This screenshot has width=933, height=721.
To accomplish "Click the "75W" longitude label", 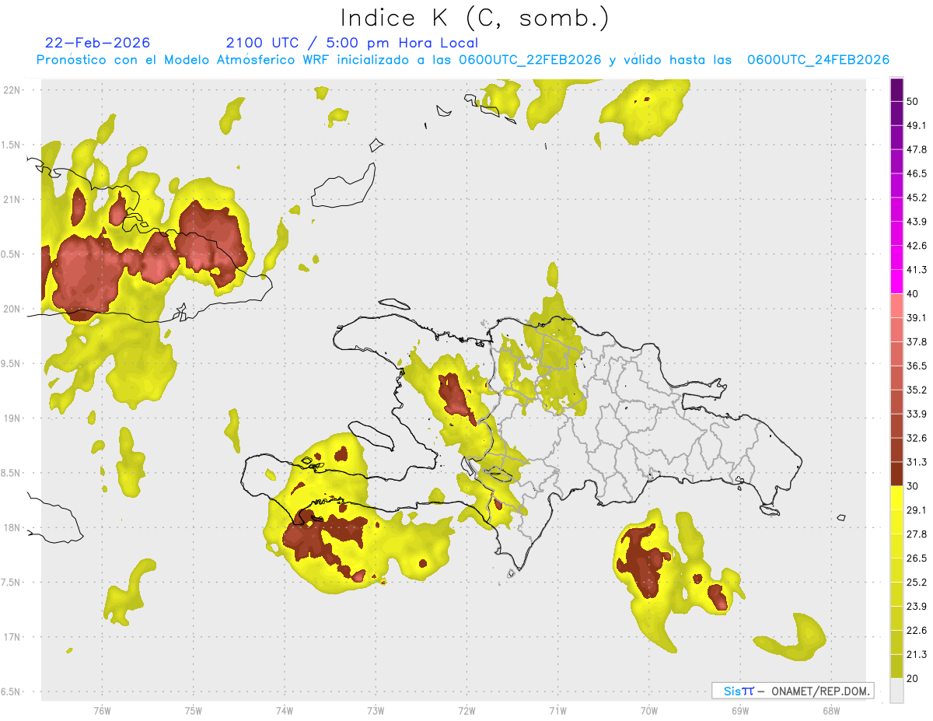I will (x=194, y=710).
